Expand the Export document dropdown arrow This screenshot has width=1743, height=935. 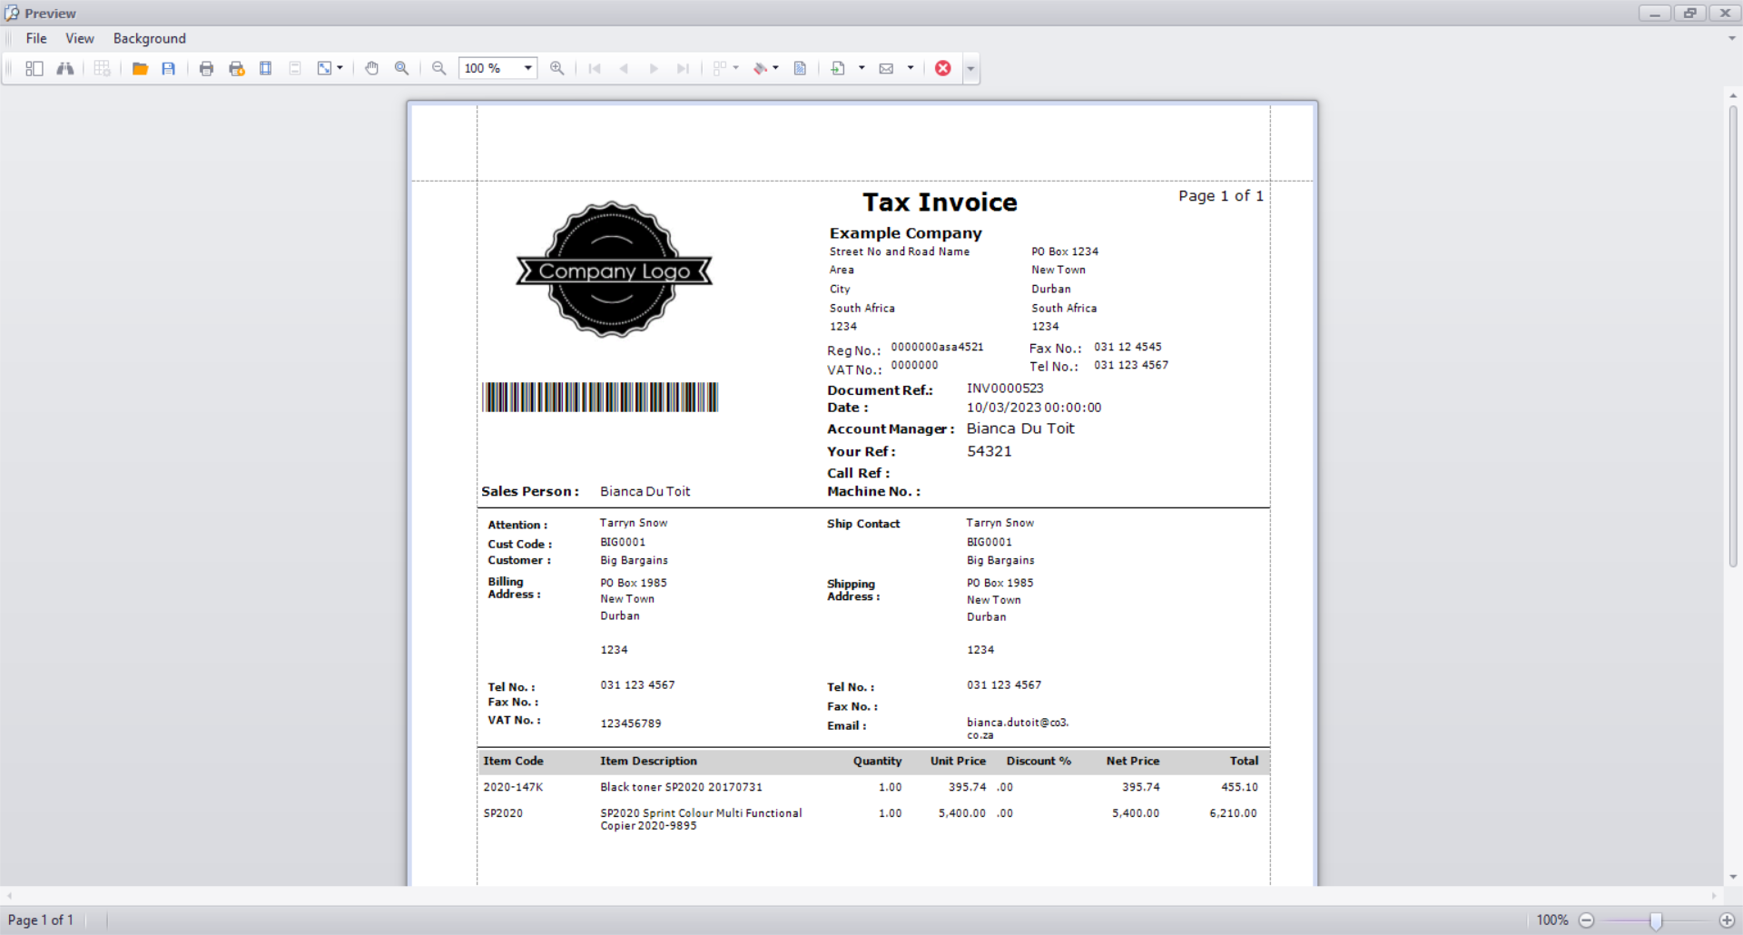[x=862, y=68]
